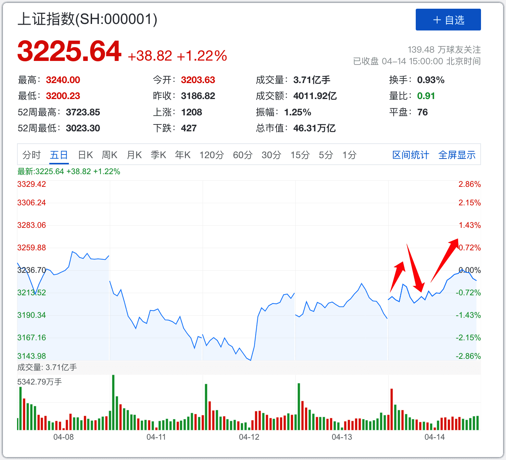Click the 振幅 value 1.25%
Screen dimensions: 506x460
(298, 112)
